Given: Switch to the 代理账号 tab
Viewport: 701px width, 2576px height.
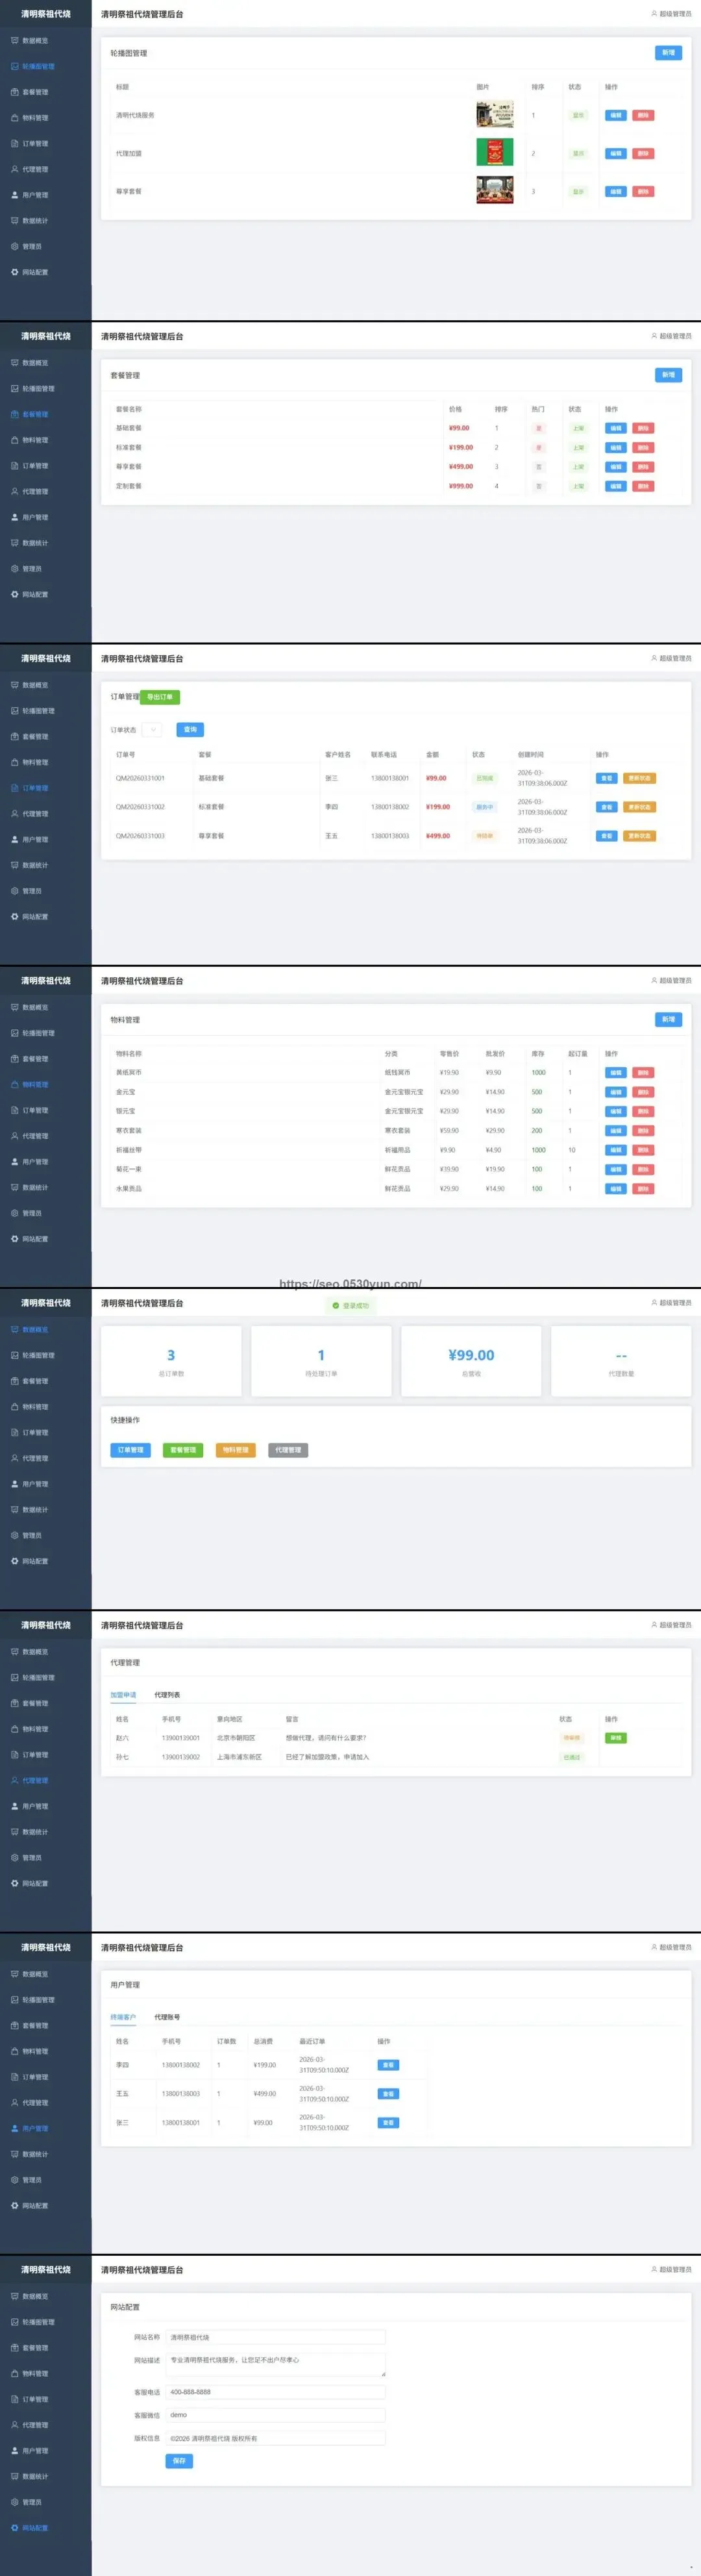Looking at the screenshot, I should [167, 2017].
